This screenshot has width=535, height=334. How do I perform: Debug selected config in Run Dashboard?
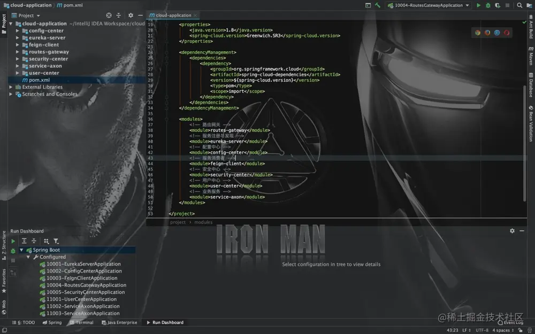[13, 251]
